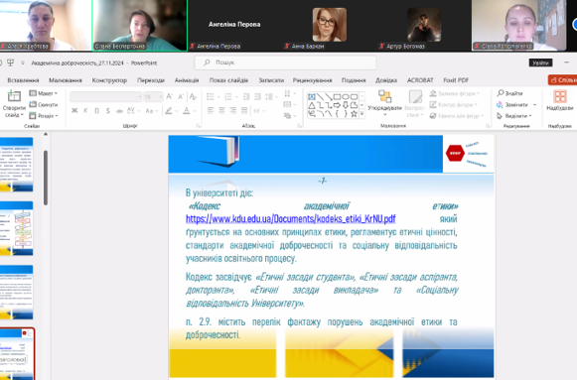
Task: Select the straight line shape
Action: [x=320, y=96]
